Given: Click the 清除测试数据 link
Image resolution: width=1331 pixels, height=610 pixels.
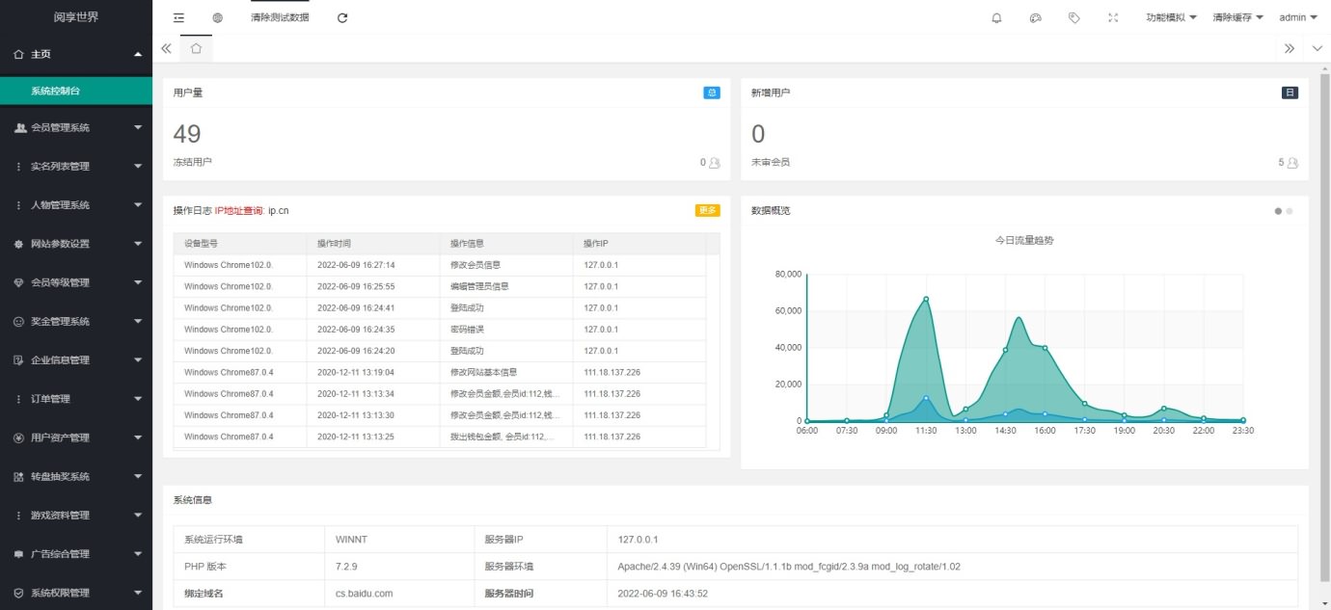Looking at the screenshot, I should pos(280,17).
